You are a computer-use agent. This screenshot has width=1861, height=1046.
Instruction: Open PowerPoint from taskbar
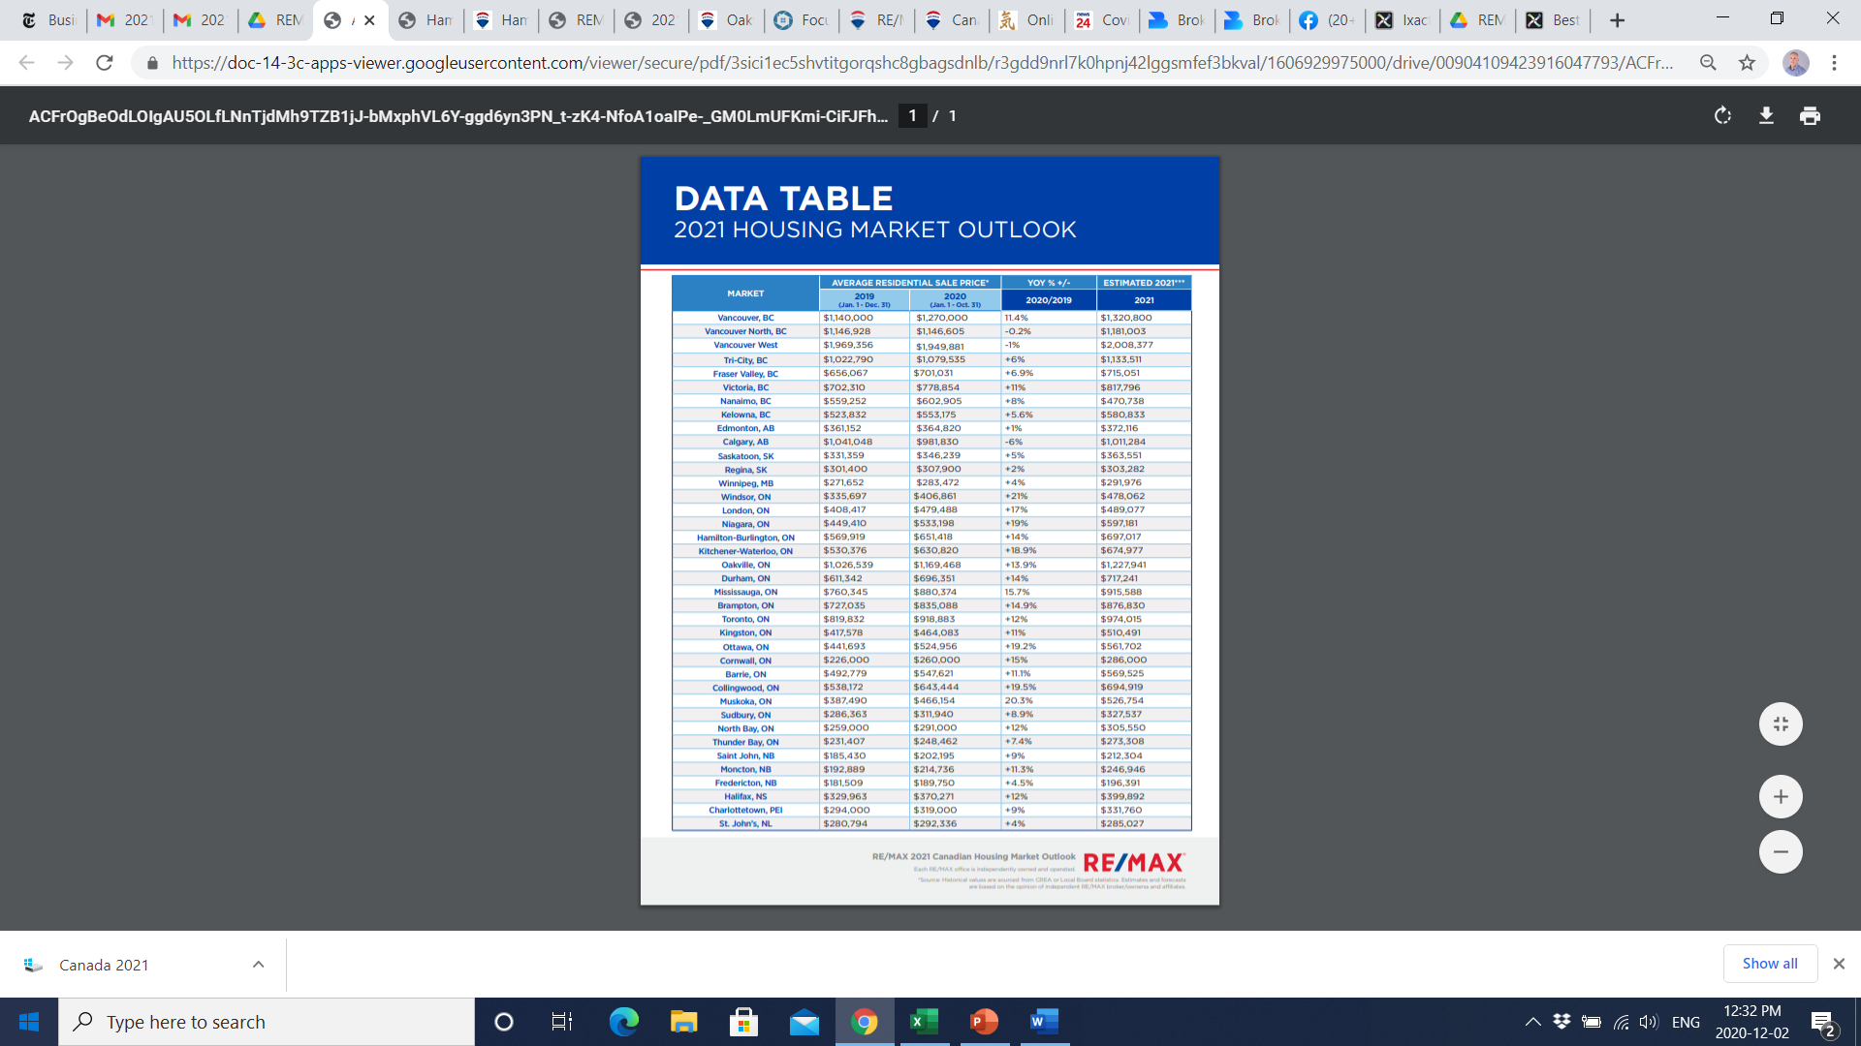(984, 1022)
